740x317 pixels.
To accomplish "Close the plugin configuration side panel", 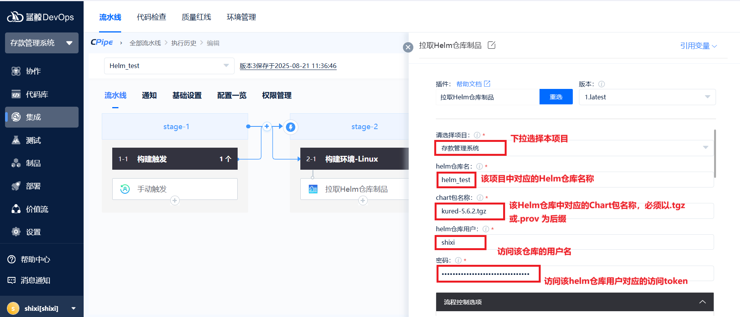I will pyautogui.click(x=408, y=47).
